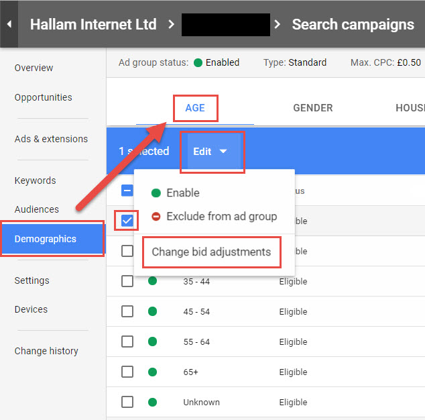Click the 65+ age label
Screen dimensions: 425x420
pyautogui.click(x=190, y=372)
